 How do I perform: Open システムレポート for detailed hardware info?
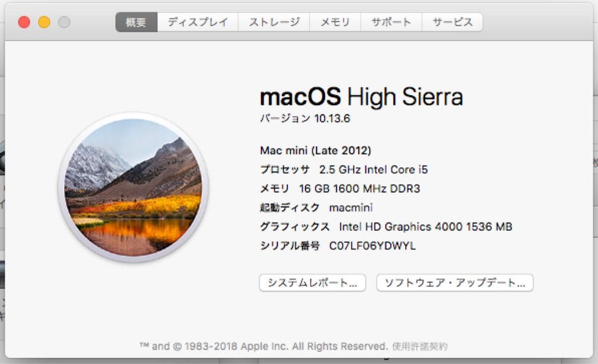click(x=312, y=283)
